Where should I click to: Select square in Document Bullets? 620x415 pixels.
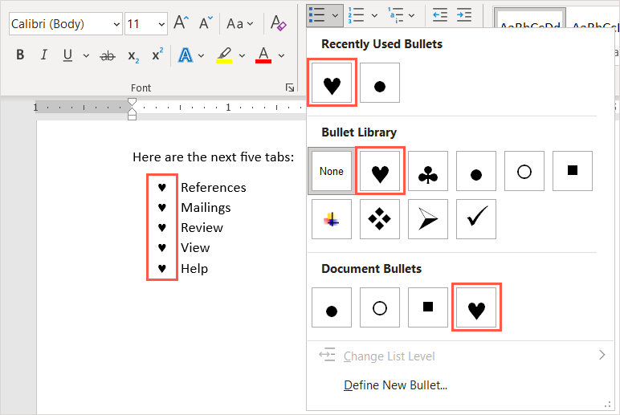428,307
